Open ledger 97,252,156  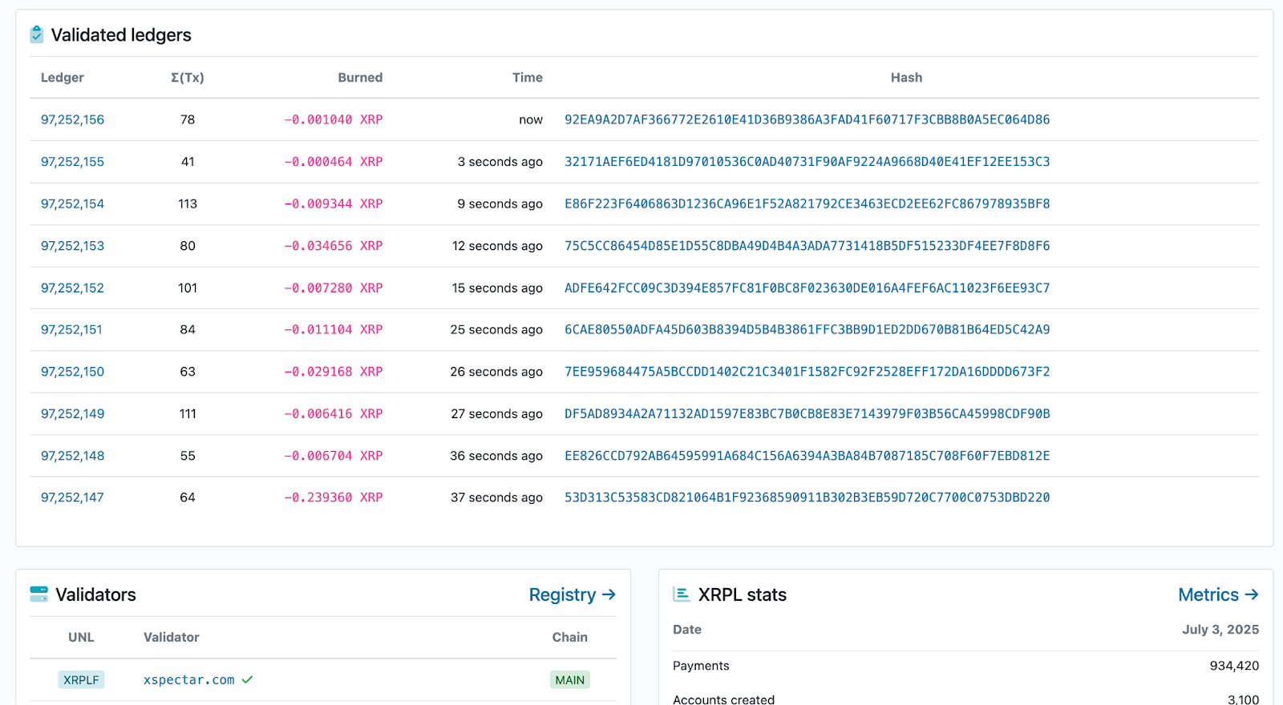coord(72,119)
